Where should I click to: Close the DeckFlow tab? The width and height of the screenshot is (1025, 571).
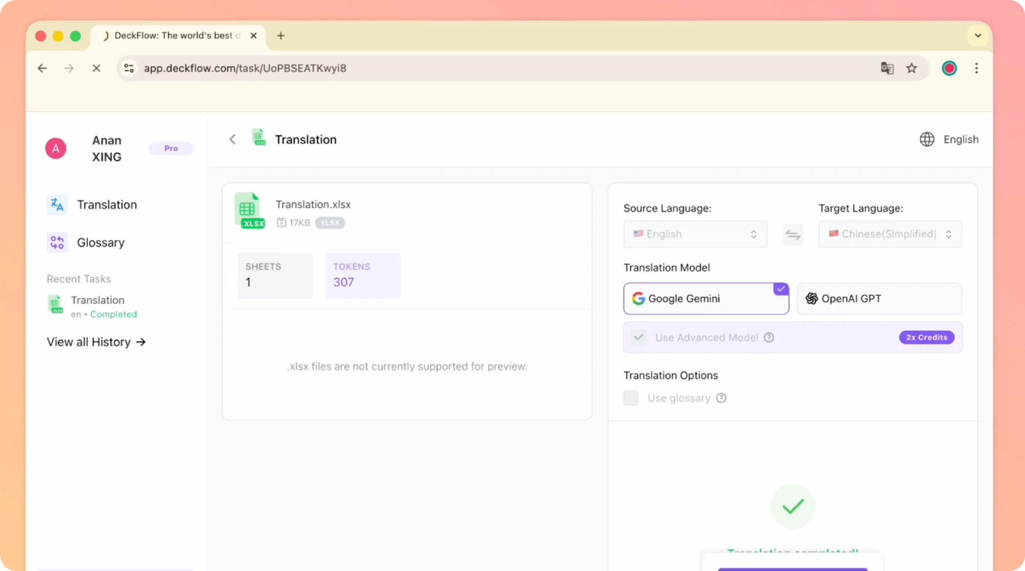(x=254, y=36)
